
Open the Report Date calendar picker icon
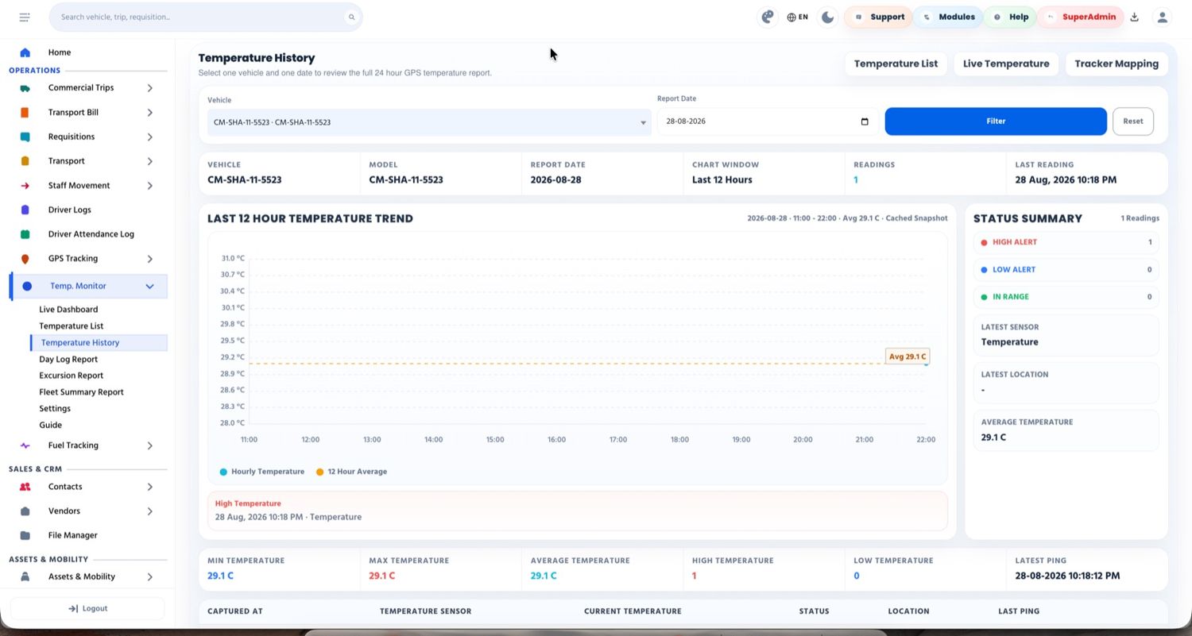click(865, 121)
